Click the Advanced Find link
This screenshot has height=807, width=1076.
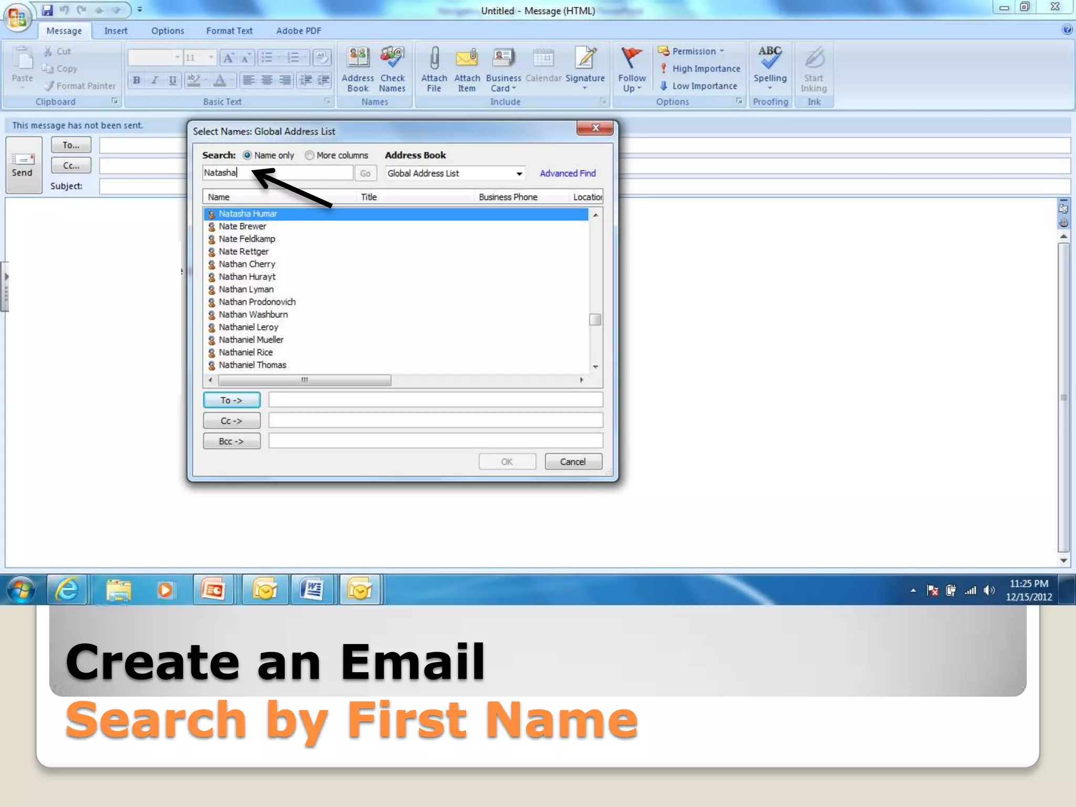[567, 173]
